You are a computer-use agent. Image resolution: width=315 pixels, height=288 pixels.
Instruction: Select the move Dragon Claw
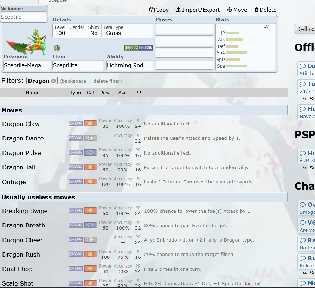144,124
